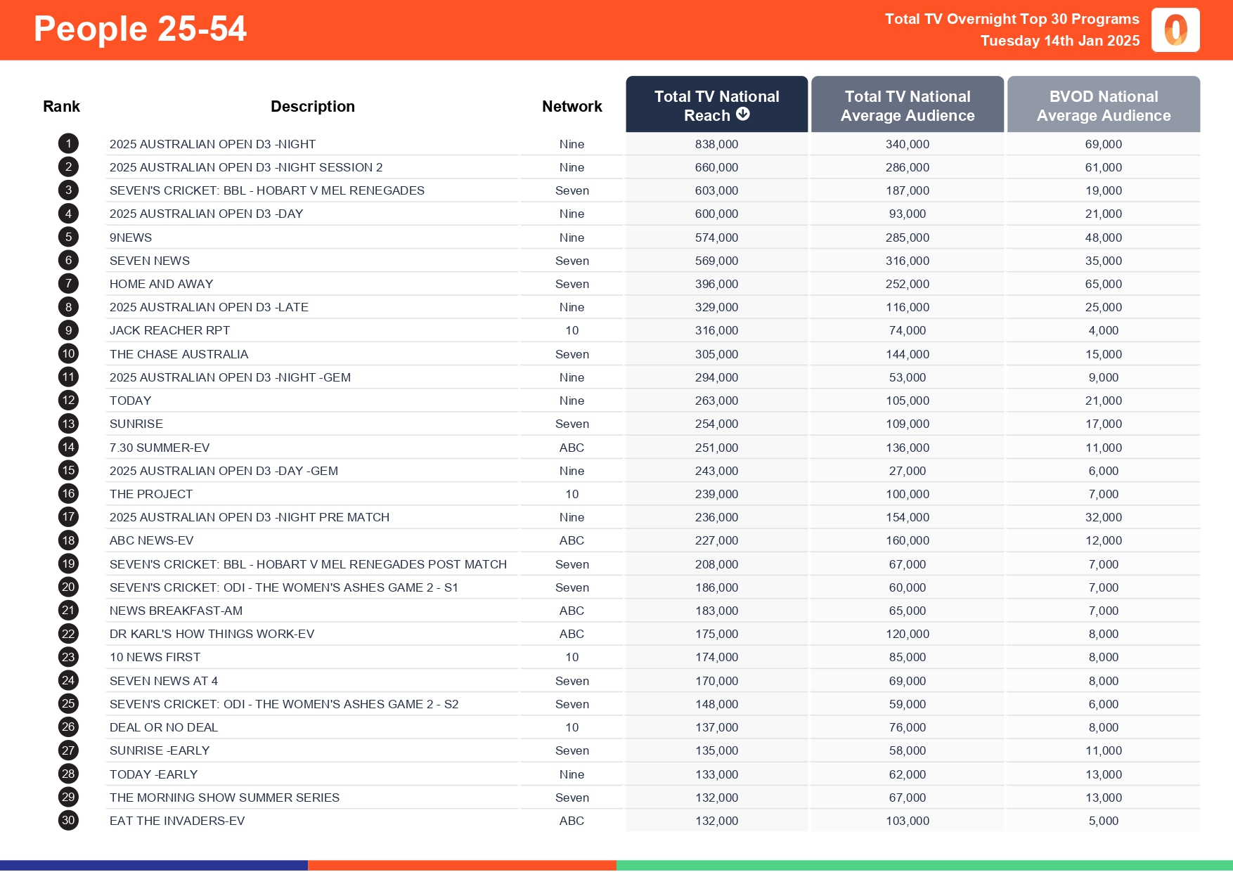Select rank badge number 30
This screenshot has height=872, width=1233.
click(x=67, y=820)
